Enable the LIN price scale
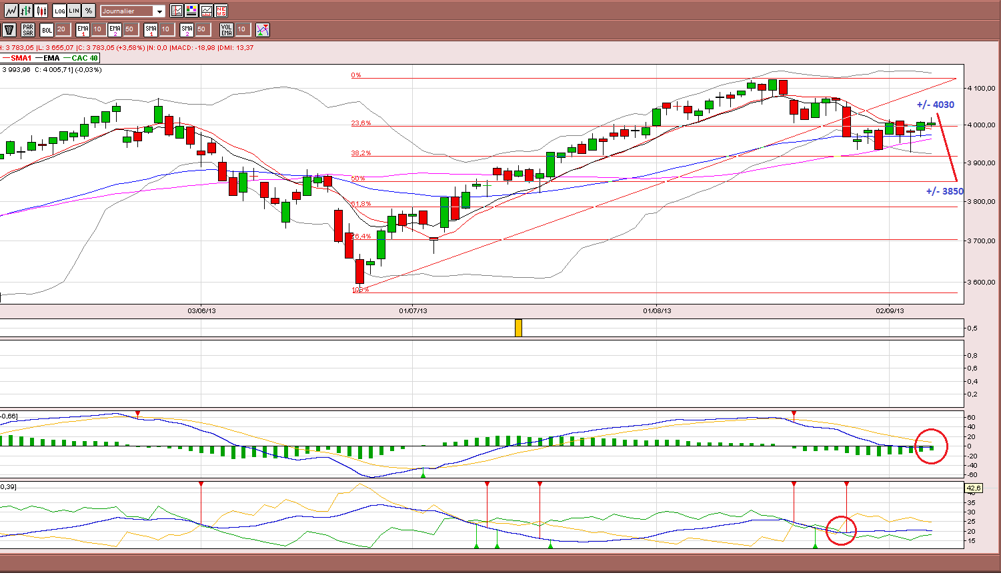Viewport: 1001px width, 575px height. click(74, 11)
